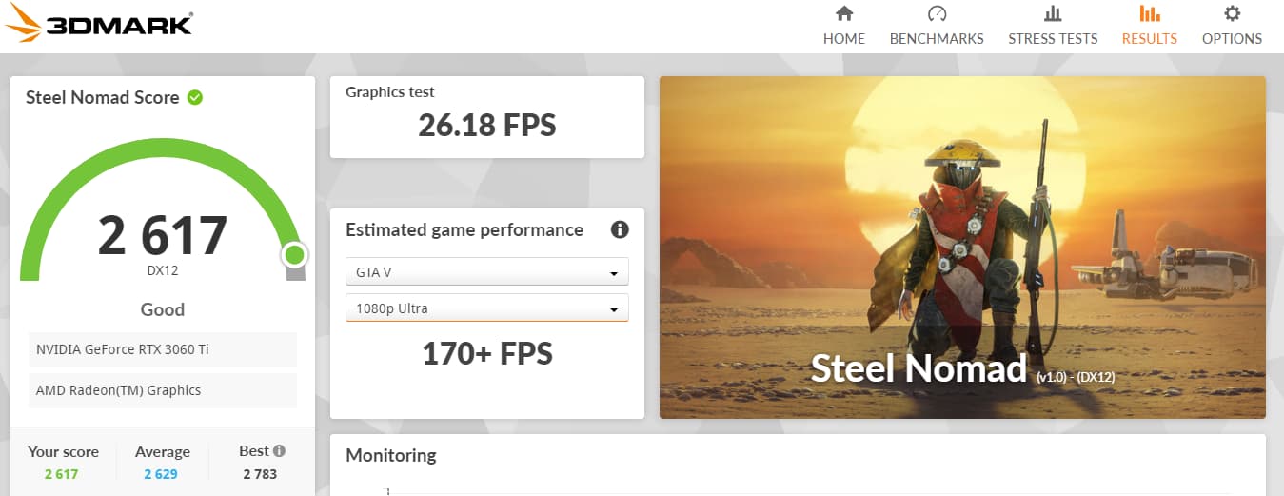This screenshot has height=496, width=1284.
Task: Open the Options tab
Action: 1232,26
